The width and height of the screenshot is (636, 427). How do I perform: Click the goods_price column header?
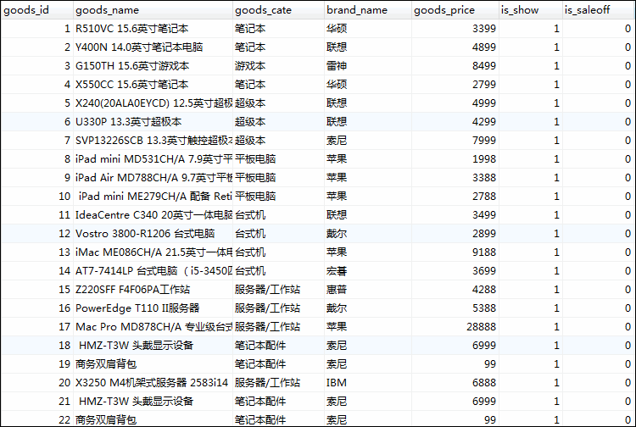coord(455,10)
